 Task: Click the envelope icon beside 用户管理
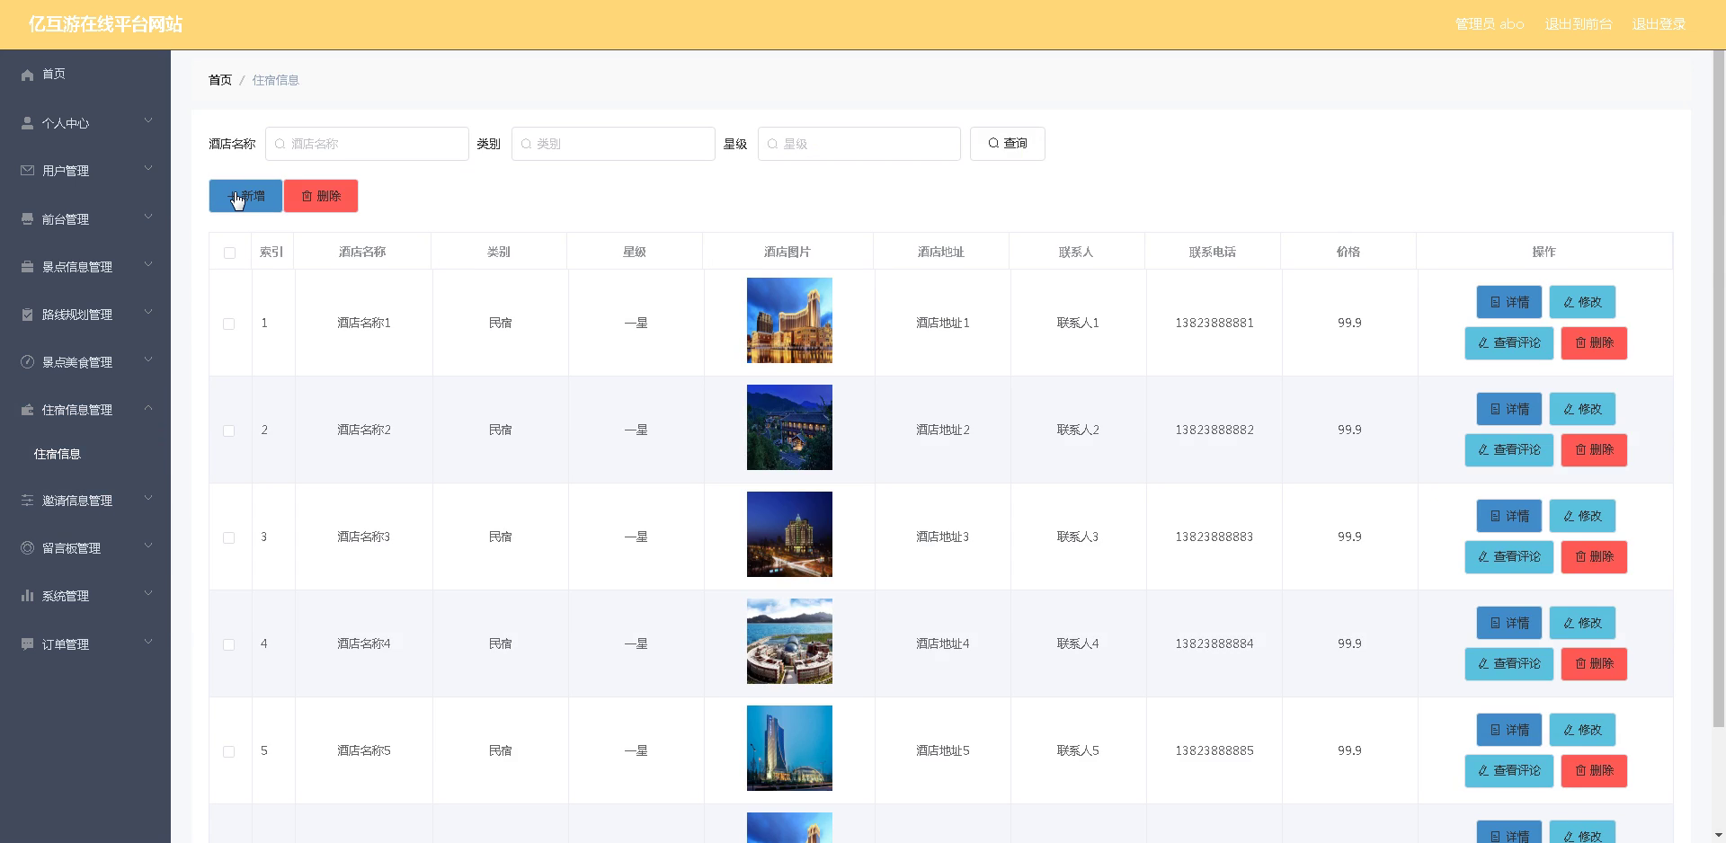(28, 171)
